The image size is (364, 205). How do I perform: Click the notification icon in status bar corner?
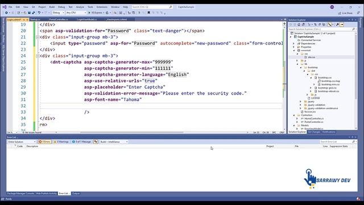pos(358,199)
